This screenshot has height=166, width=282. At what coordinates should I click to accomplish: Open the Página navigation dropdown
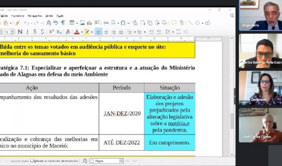click(x=121, y=161)
